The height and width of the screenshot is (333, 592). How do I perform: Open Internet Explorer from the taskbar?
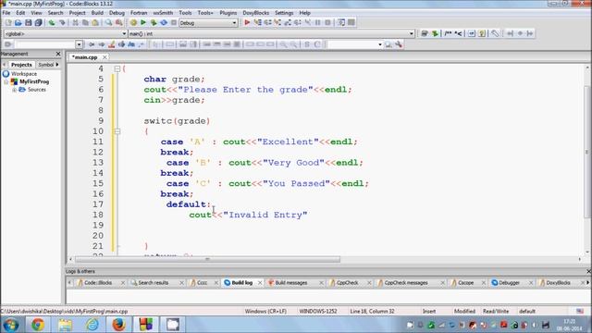(x=92, y=325)
